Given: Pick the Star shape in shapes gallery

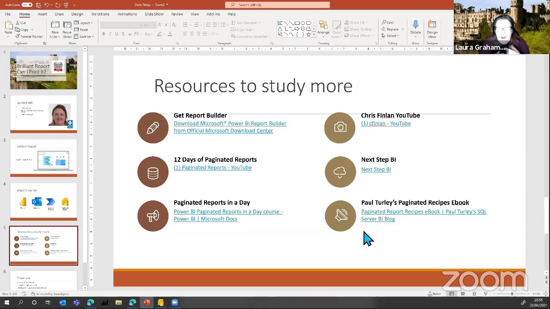Looking at the screenshot, I should [309, 34].
